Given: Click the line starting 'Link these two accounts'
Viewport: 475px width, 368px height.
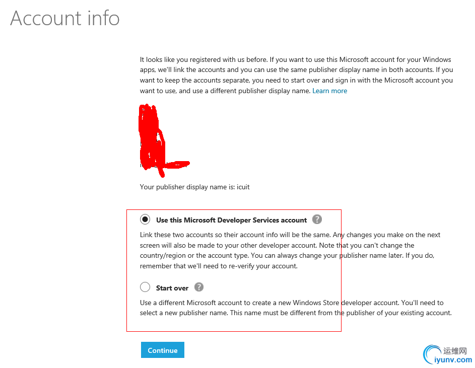Looking at the screenshot, I should (x=290, y=235).
